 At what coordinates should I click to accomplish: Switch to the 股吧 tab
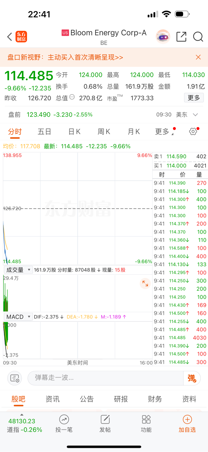point(18,399)
